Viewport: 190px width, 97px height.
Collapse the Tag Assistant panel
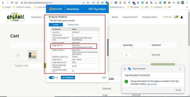[180, 69]
